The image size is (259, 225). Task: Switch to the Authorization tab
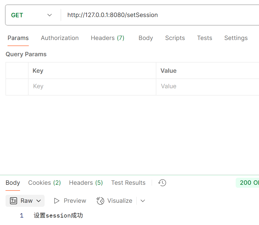pos(60,38)
